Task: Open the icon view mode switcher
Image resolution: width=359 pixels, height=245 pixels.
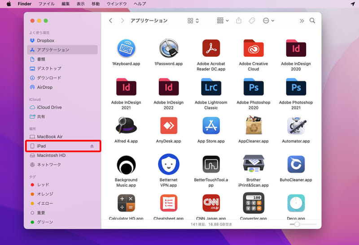Action: pyautogui.click(x=193, y=21)
